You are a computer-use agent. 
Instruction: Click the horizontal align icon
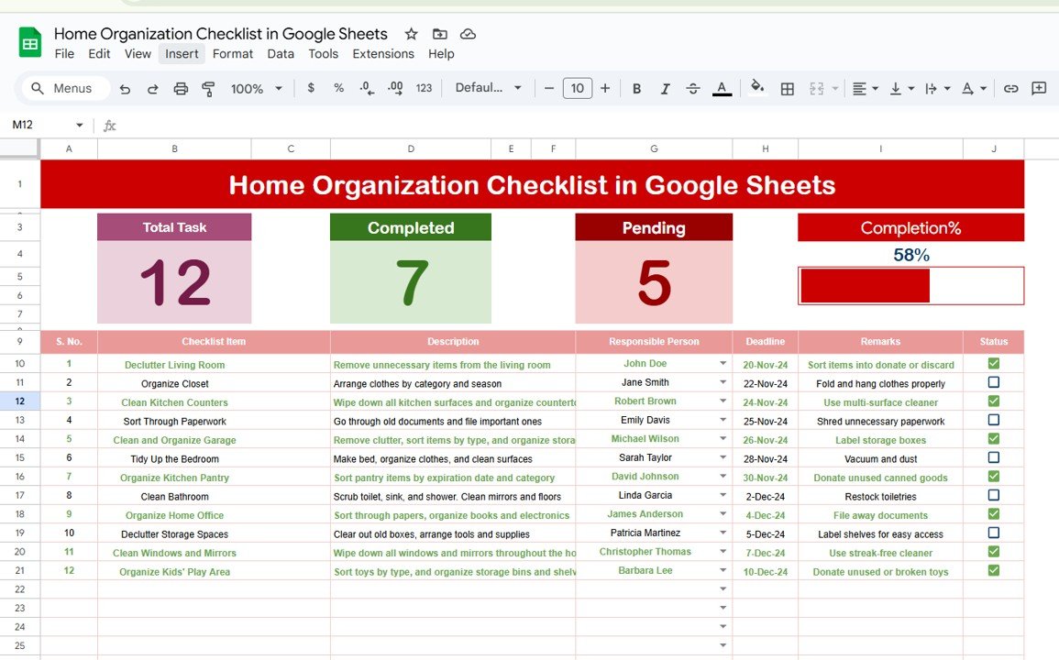859,89
